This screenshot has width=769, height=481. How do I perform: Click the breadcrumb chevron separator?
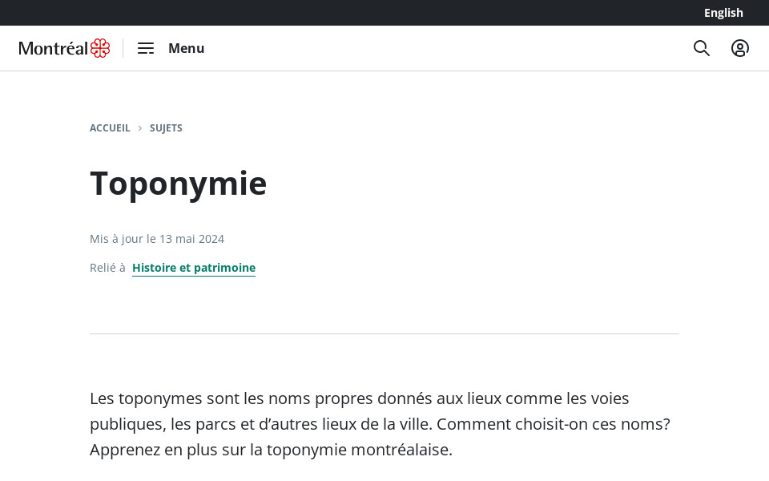coord(140,128)
